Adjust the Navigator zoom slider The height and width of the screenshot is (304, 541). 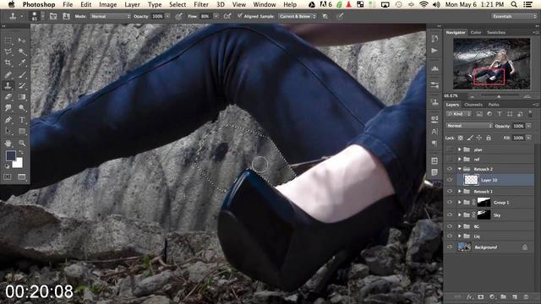point(499,96)
